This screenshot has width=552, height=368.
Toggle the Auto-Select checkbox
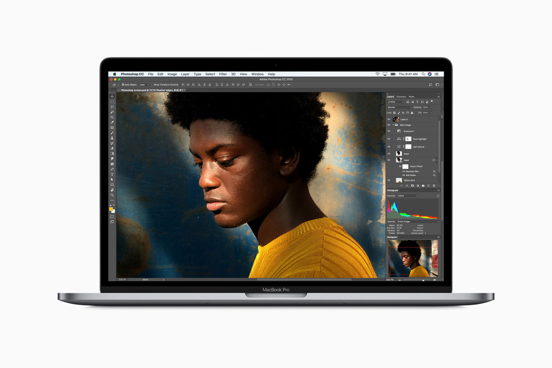click(x=123, y=85)
